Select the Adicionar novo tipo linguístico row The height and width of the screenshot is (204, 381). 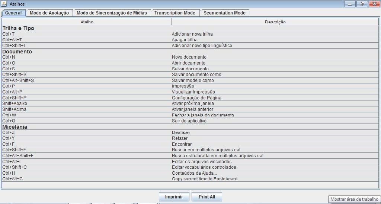[x=202, y=46]
